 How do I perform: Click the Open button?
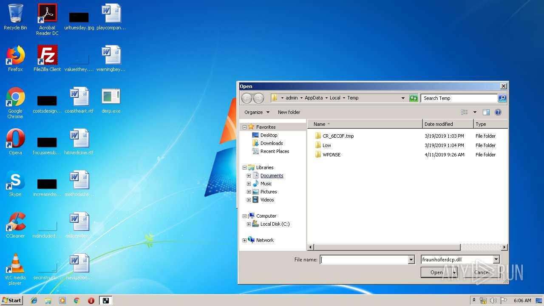click(436, 272)
